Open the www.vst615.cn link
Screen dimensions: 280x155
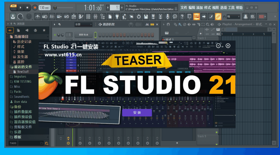coord(63,55)
